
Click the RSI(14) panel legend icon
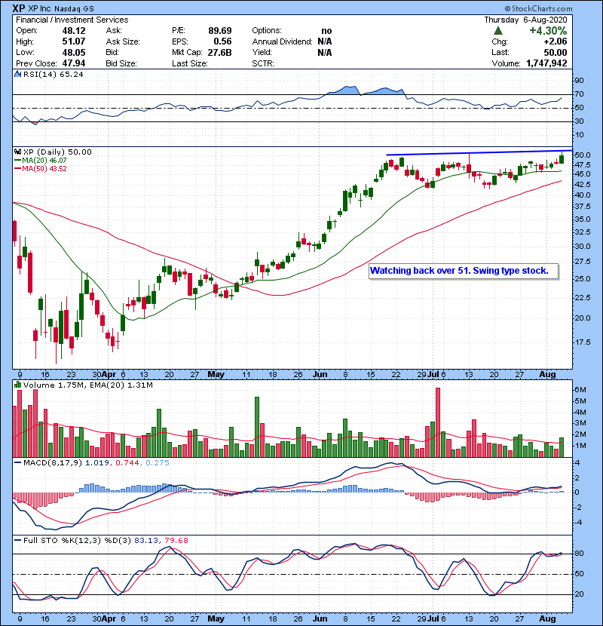pyautogui.click(x=18, y=74)
